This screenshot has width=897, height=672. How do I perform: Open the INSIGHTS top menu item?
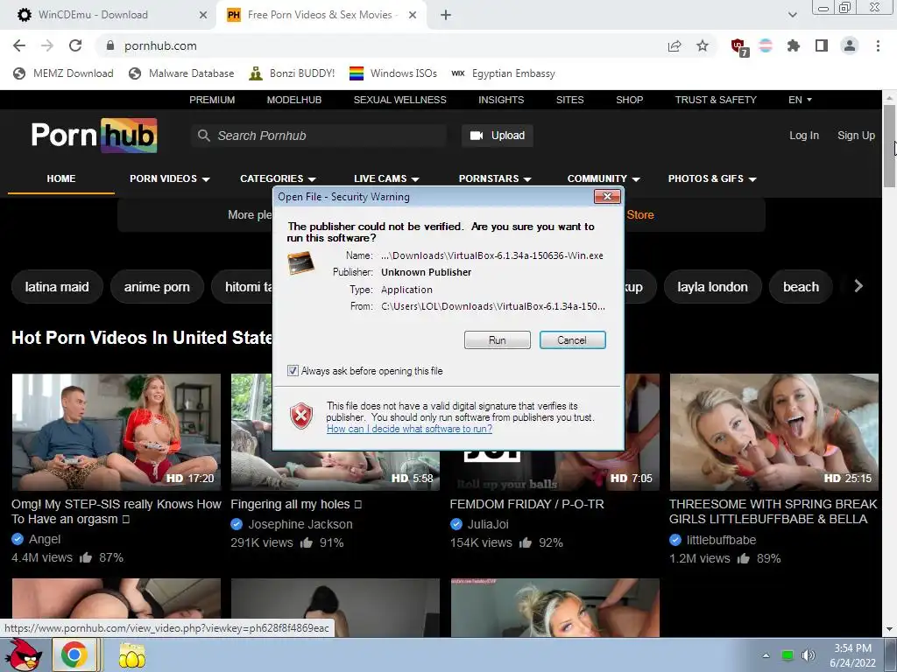point(501,100)
